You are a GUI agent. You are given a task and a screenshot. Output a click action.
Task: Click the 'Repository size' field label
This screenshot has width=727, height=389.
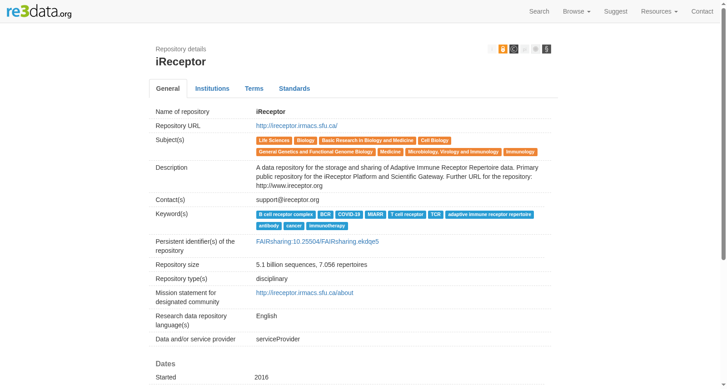click(x=177, y=265)
